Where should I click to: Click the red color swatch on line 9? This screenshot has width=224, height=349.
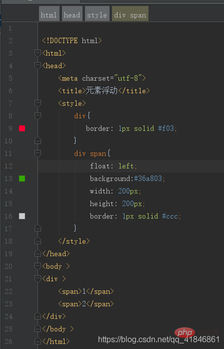[22, 128]
